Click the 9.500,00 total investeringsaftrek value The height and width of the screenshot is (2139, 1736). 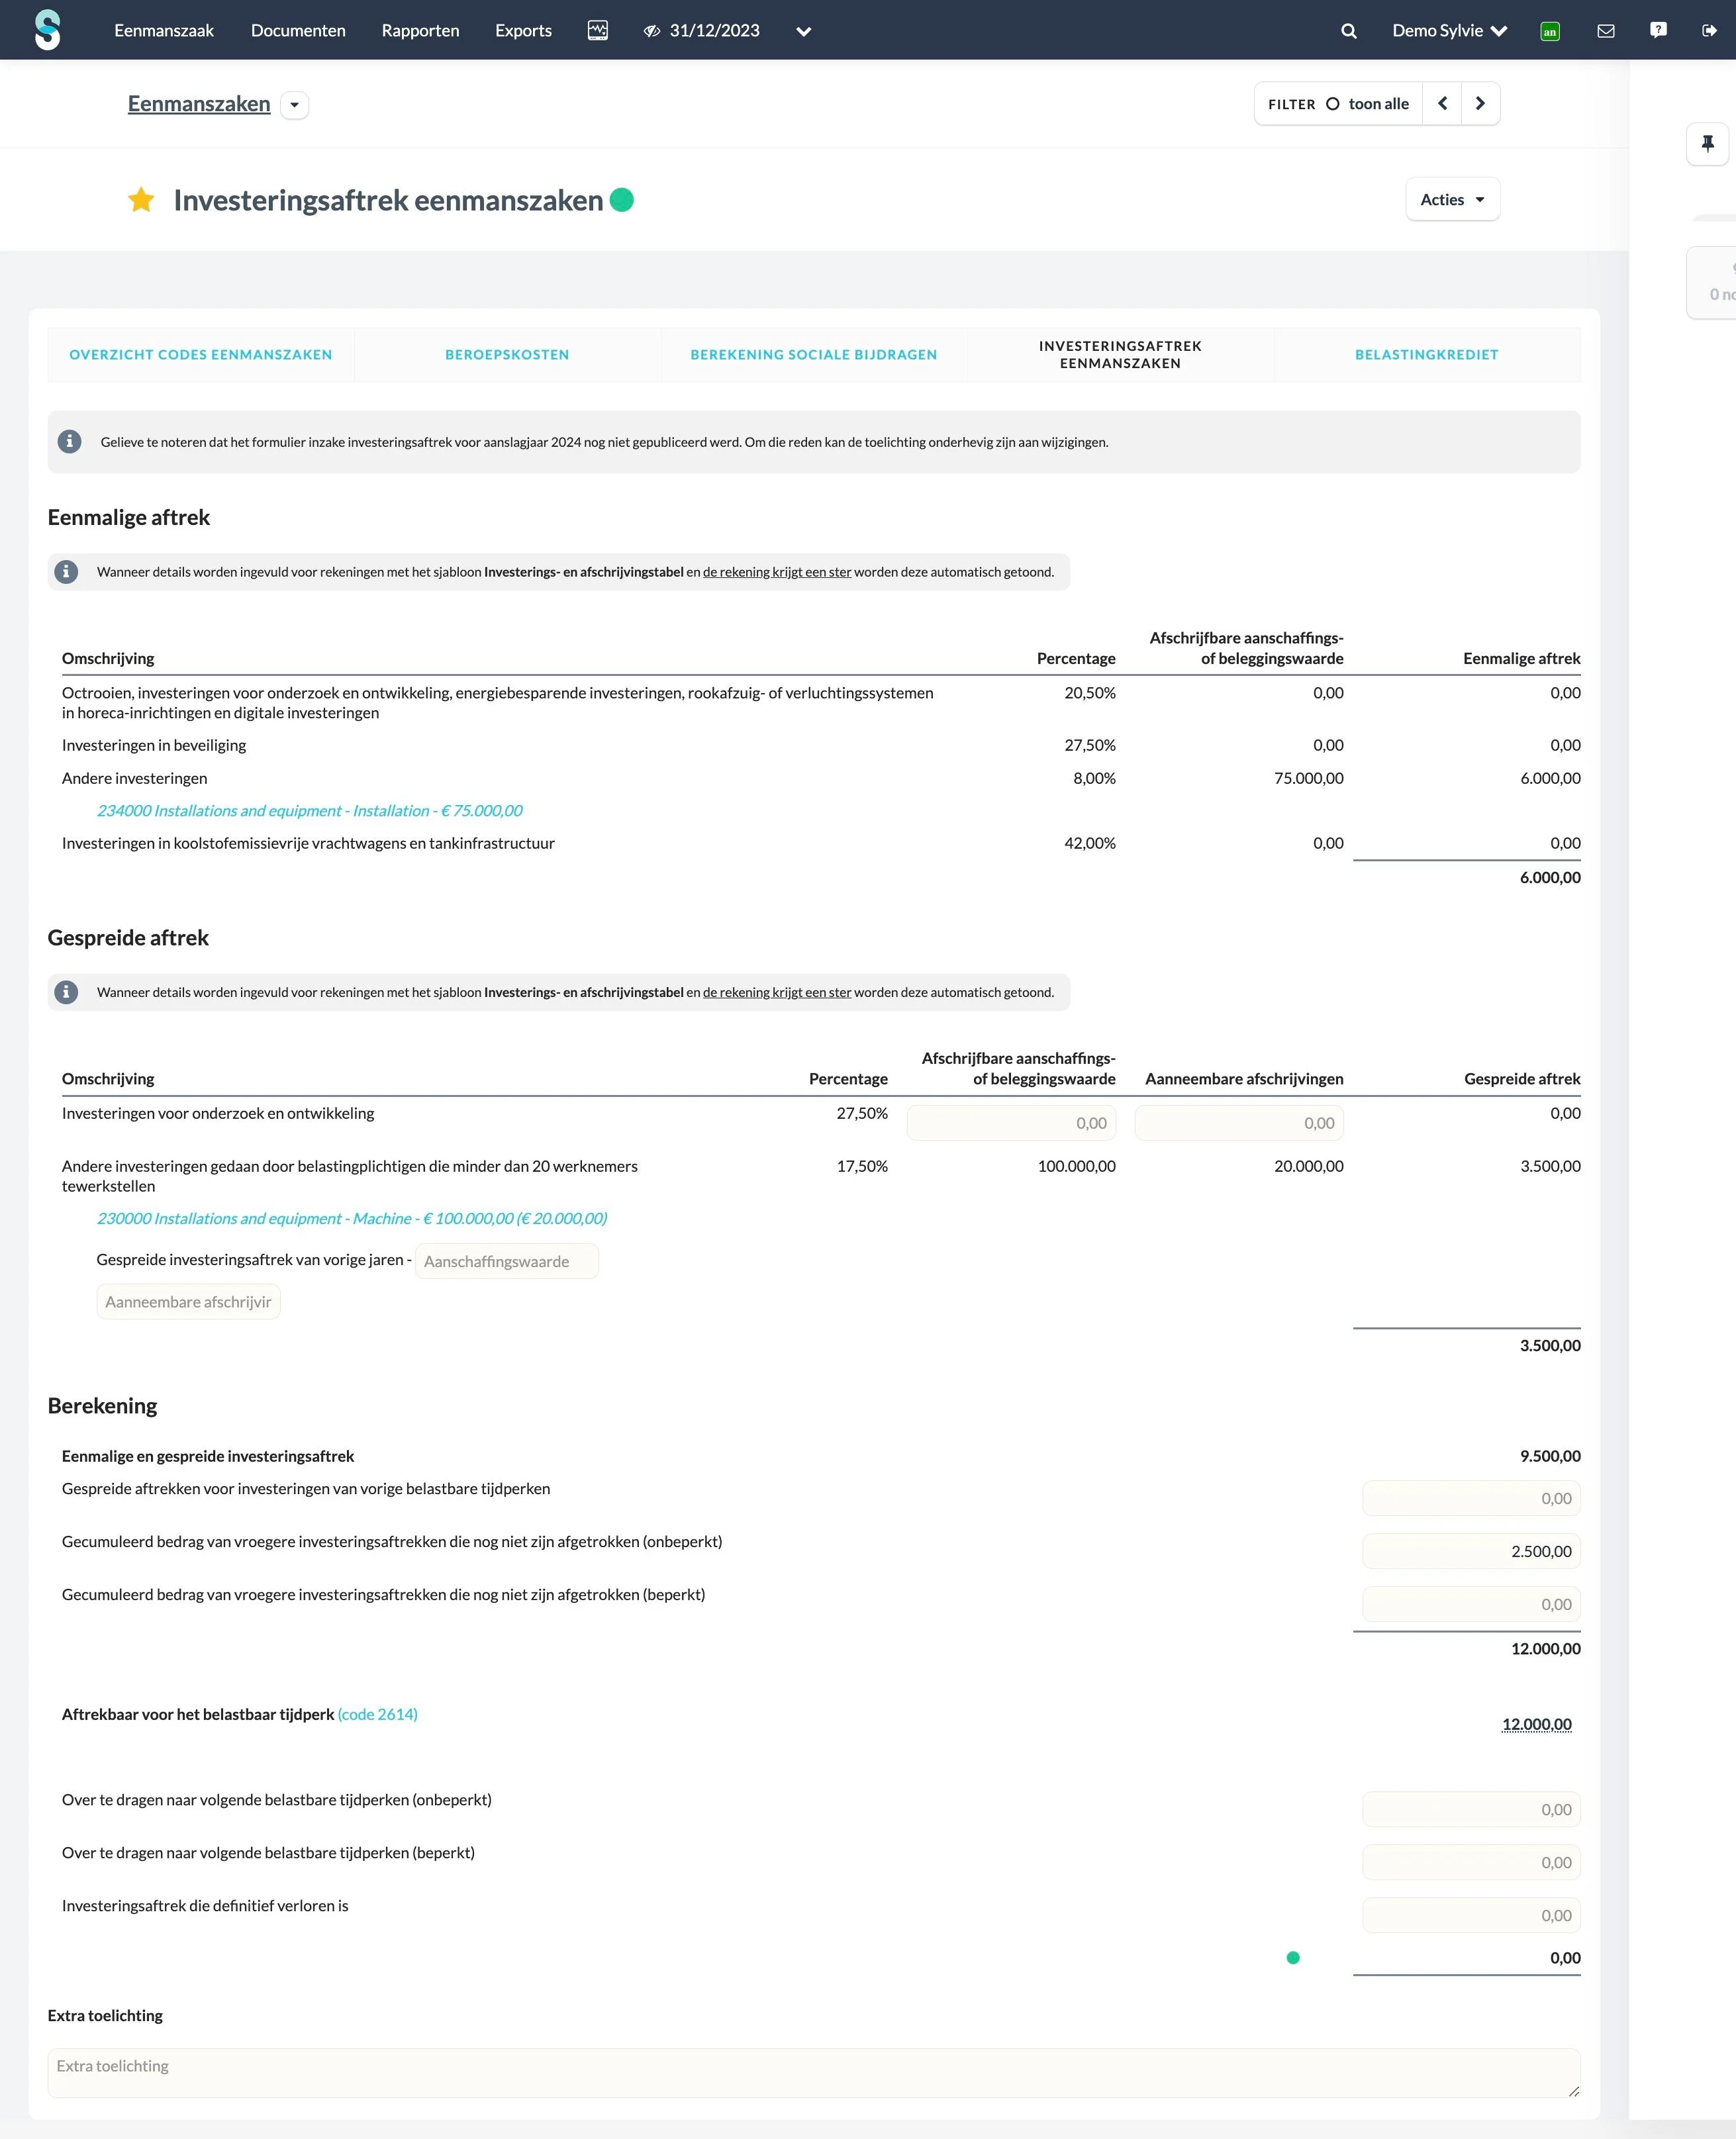pyautogui.click(x=1550, y=1456)
